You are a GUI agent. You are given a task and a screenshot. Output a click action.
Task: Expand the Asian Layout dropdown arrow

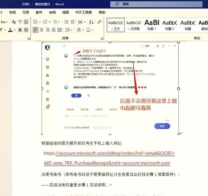[84, 22]
